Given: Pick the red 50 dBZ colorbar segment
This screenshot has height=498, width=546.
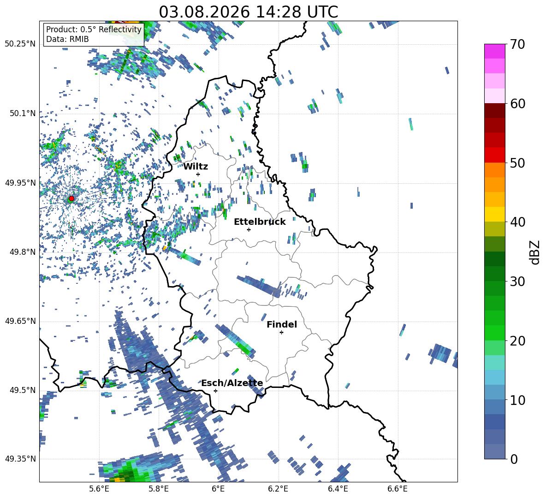Looking at the screenshot, I should tap(494, 155).
